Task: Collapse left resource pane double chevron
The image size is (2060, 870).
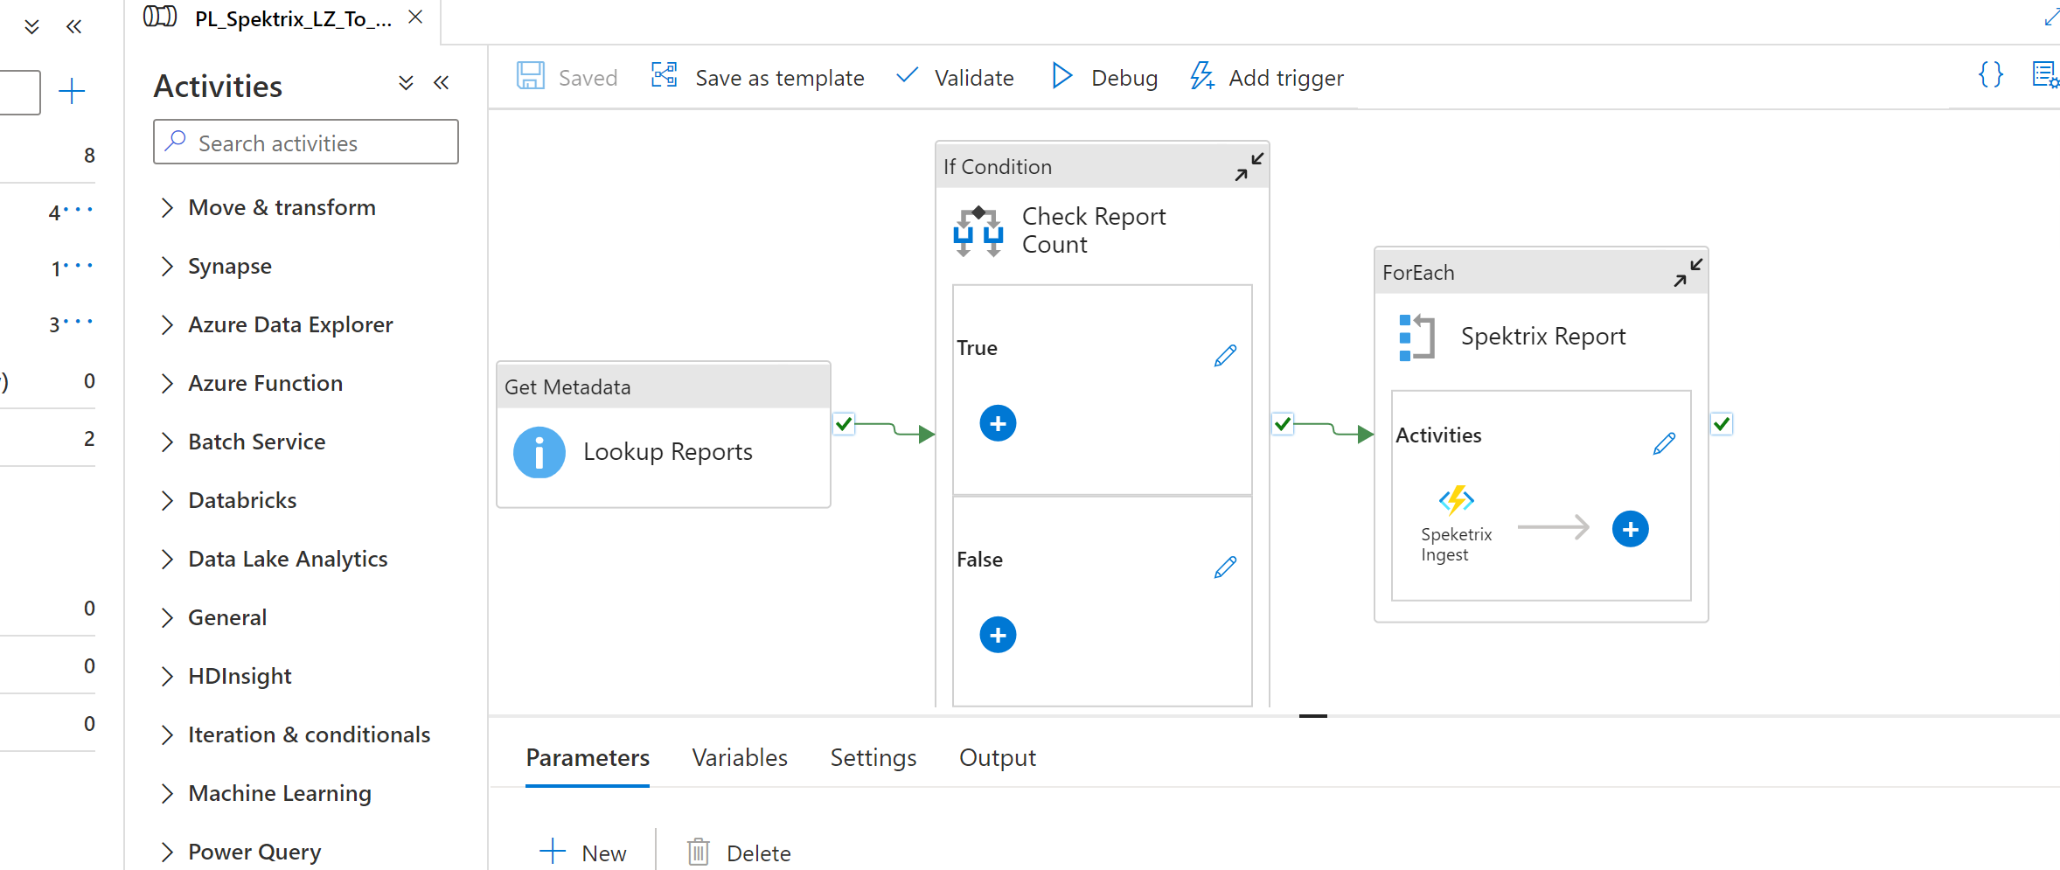Action: coord(74,27)
